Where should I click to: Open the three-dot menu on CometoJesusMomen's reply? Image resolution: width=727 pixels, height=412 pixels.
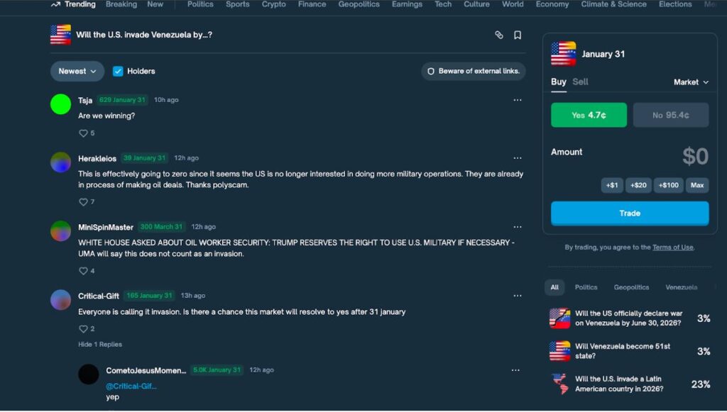[515, 370]
